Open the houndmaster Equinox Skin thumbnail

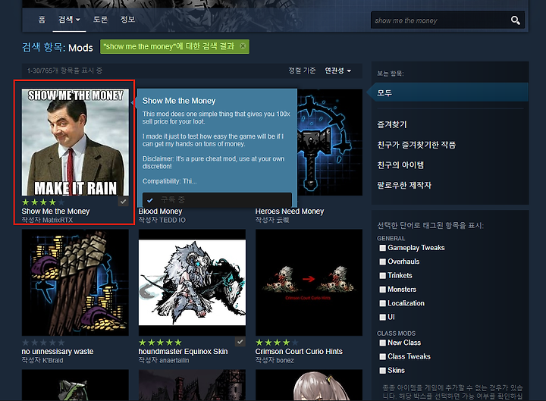pos(192,282)
